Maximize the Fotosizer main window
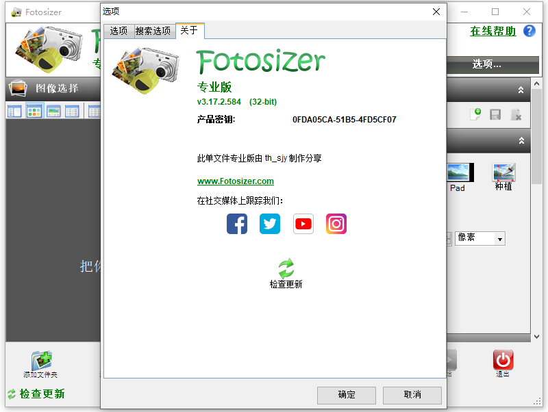Screen dimensions: 548x412 [x=495, y=12]
